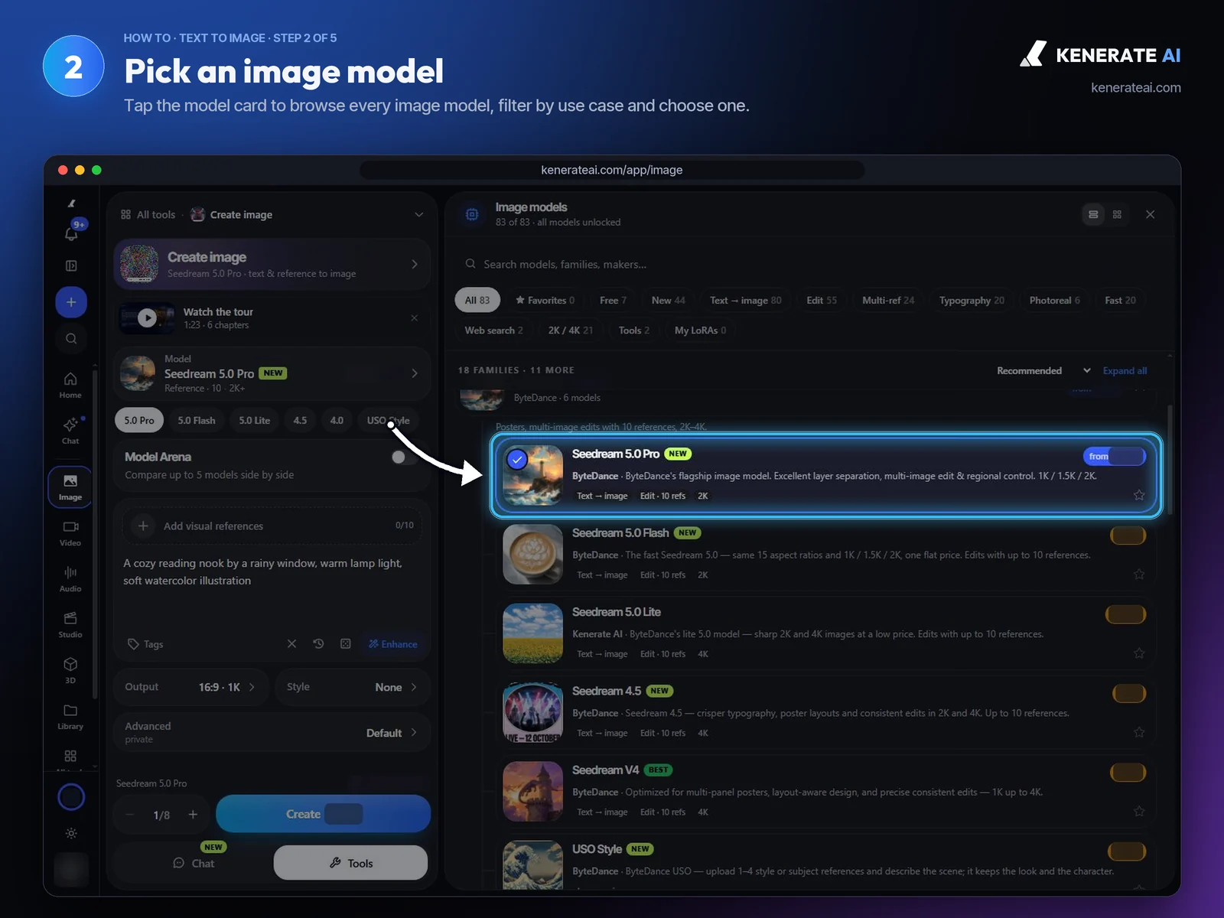The width and height of the screenshot is (1224, 918).
Task: Enable the Model Arena toggle
Action: pyautogui.click(x=405, y=457)
